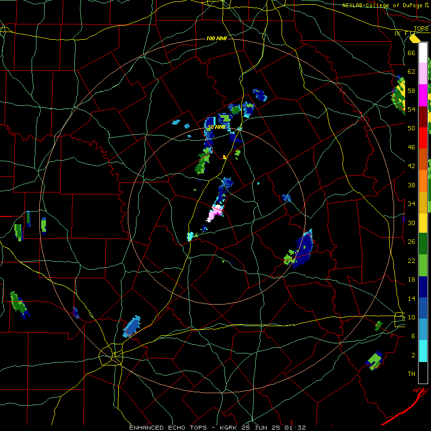Image resolution: width=431 pixels, height=431 pixels.
Task: Click the white and pink high-top storm cell
Action: pos(215,213)
